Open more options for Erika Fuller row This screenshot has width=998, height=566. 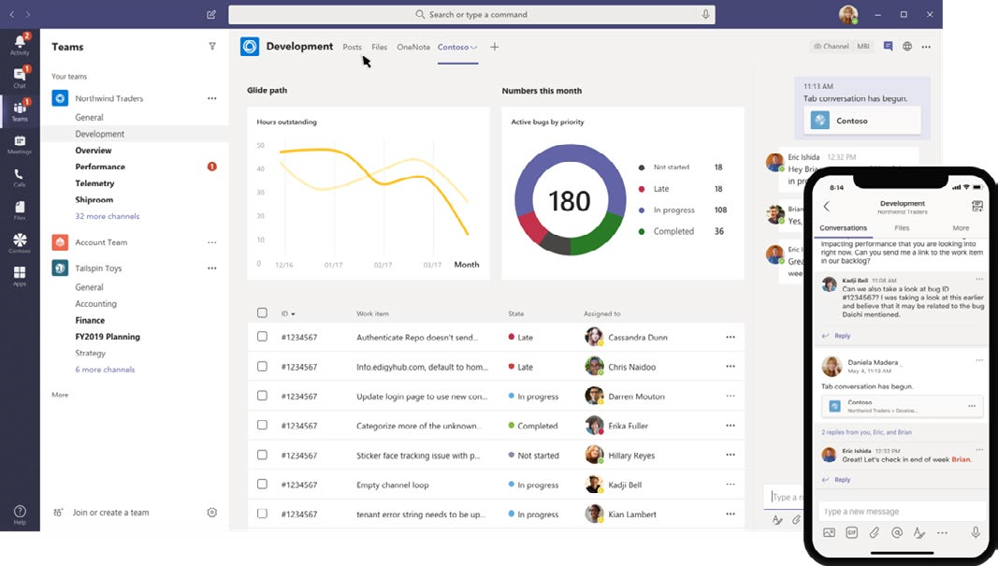click(x=730, y=426)
